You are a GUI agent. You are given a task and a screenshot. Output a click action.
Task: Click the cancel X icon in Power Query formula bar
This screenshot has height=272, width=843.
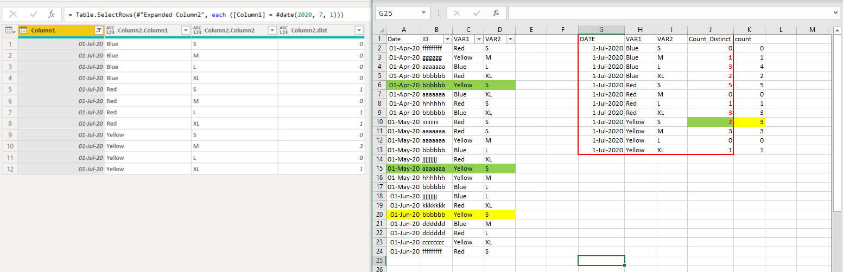point(13,14)
